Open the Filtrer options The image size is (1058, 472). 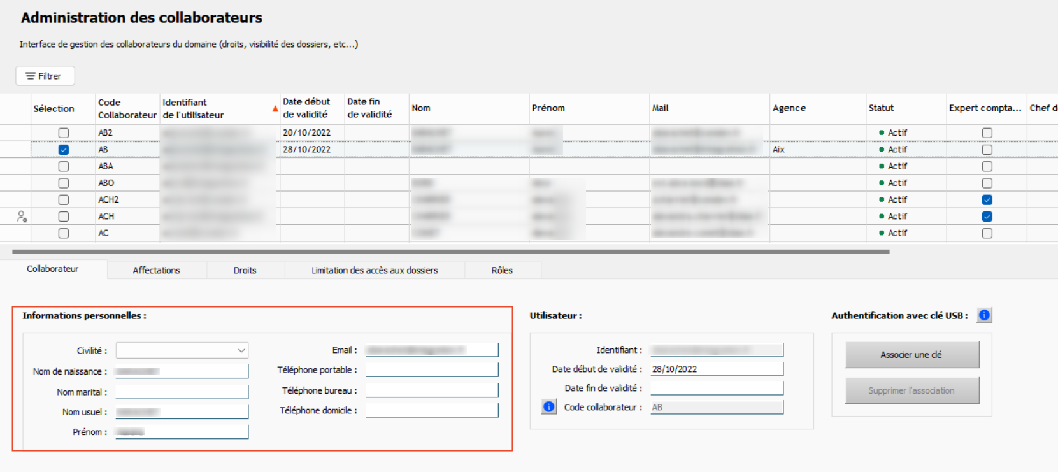click(x=45, y=76)
